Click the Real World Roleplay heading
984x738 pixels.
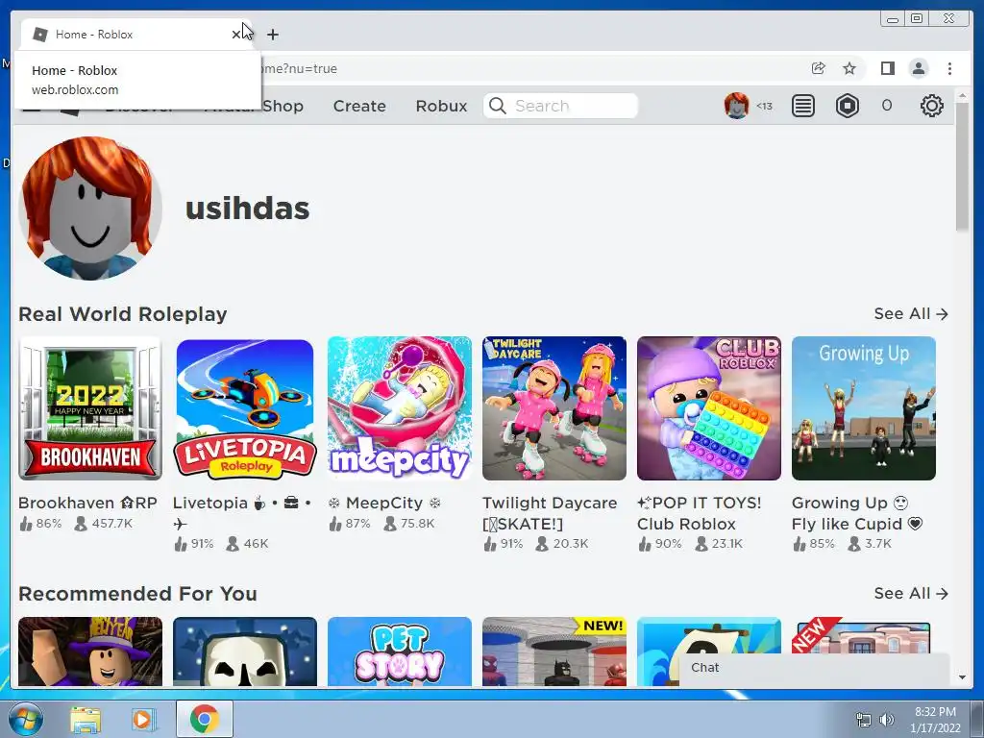pyautogui.click(x=123, y=314)
